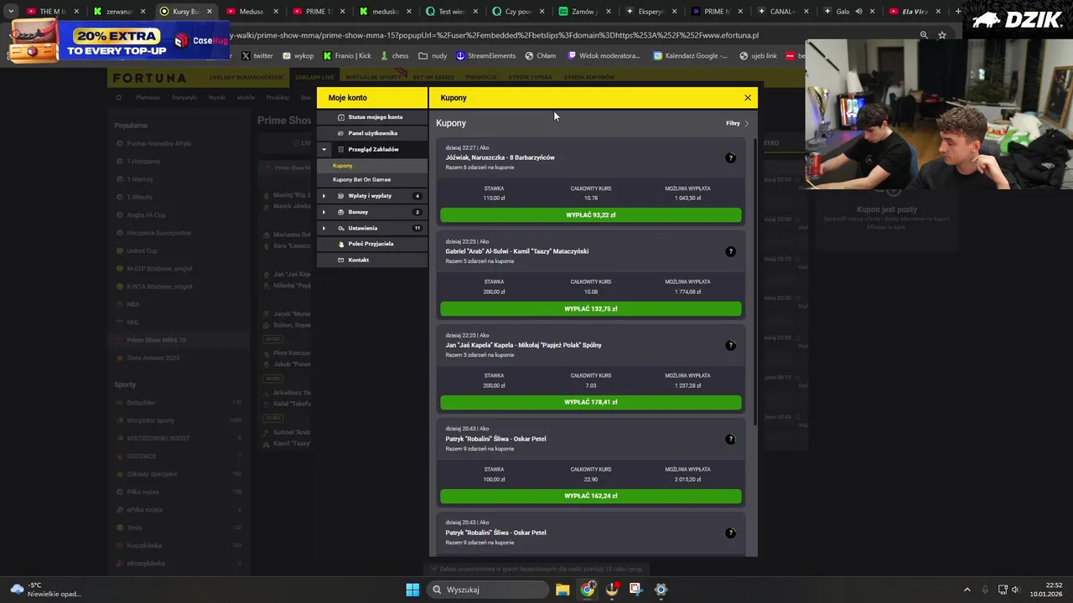
Task: Bookmark this page with star icon
Action: coord(942,35)
